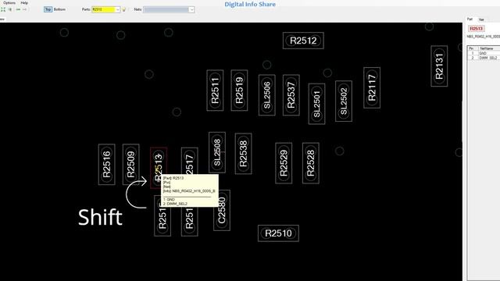The height and width of the screenshot is (281, 500).
Task: Select component SL2508 on the board
Action: [x=217, y=153]
